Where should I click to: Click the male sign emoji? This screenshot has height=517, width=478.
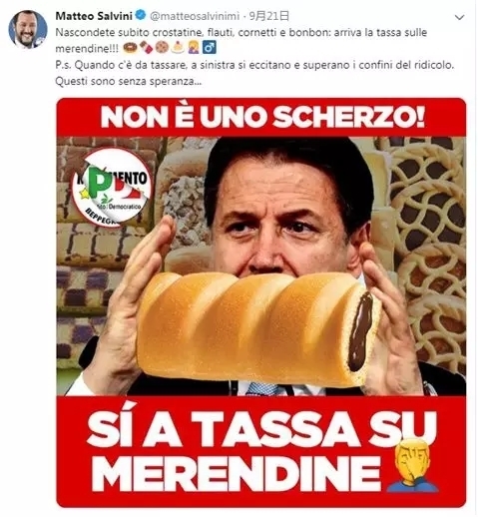210,47
